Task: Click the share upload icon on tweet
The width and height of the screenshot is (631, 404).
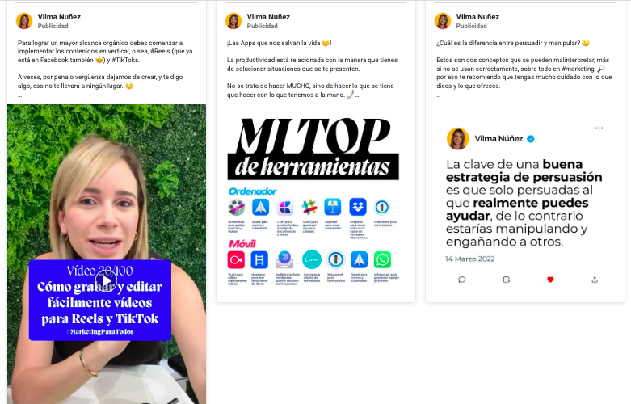Action: [x=595, y=280]
